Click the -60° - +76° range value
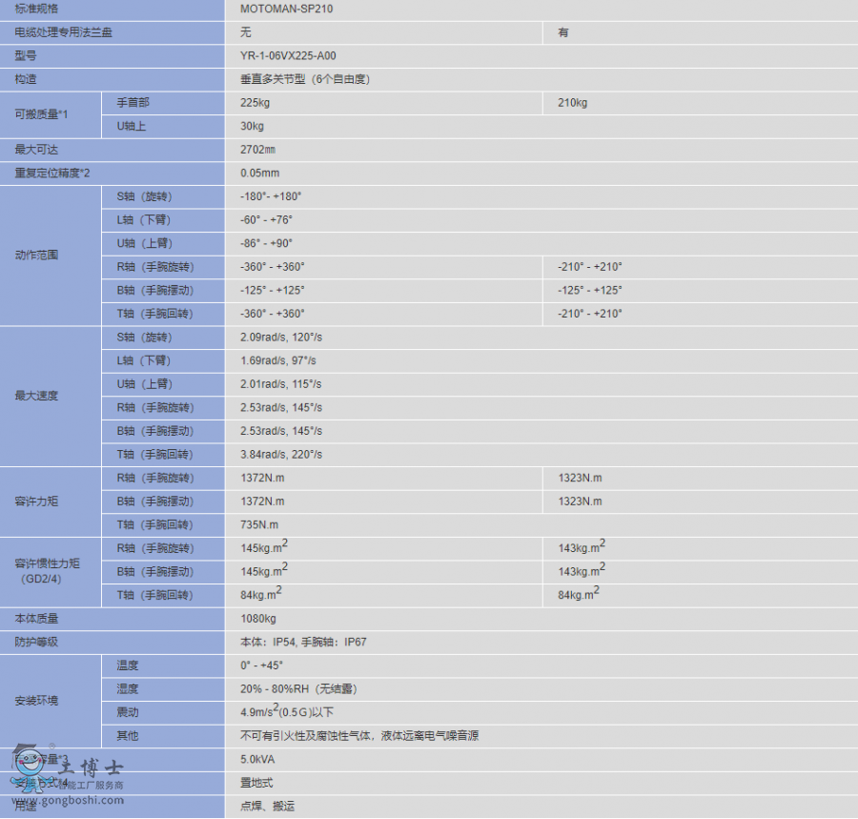This screenshot has width=858, height=819. (x=267, y=220)
